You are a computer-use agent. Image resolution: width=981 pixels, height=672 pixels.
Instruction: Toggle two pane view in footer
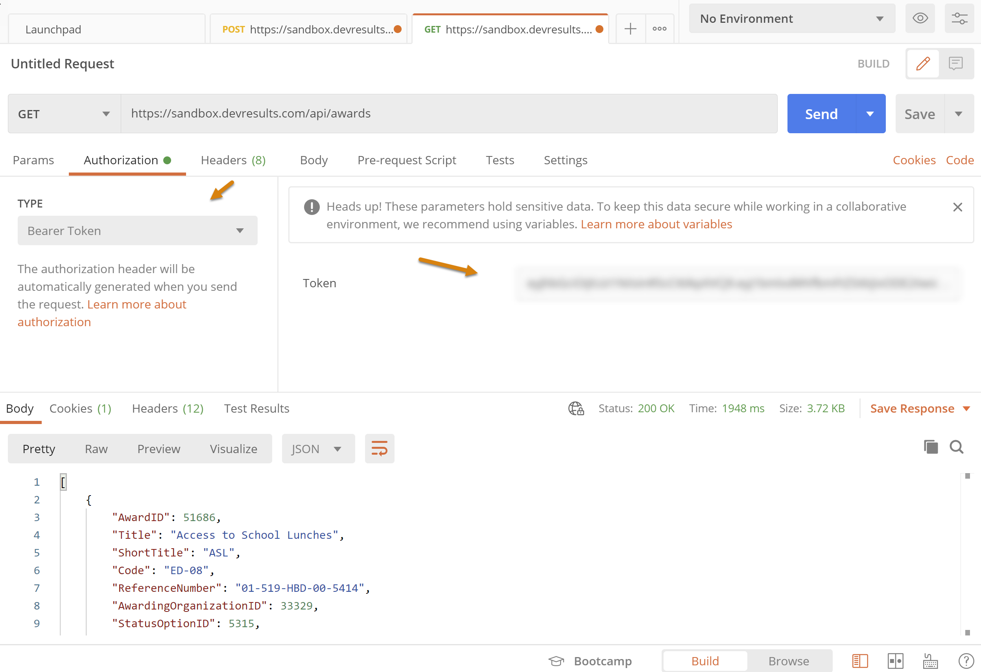[x=895, y=661]
